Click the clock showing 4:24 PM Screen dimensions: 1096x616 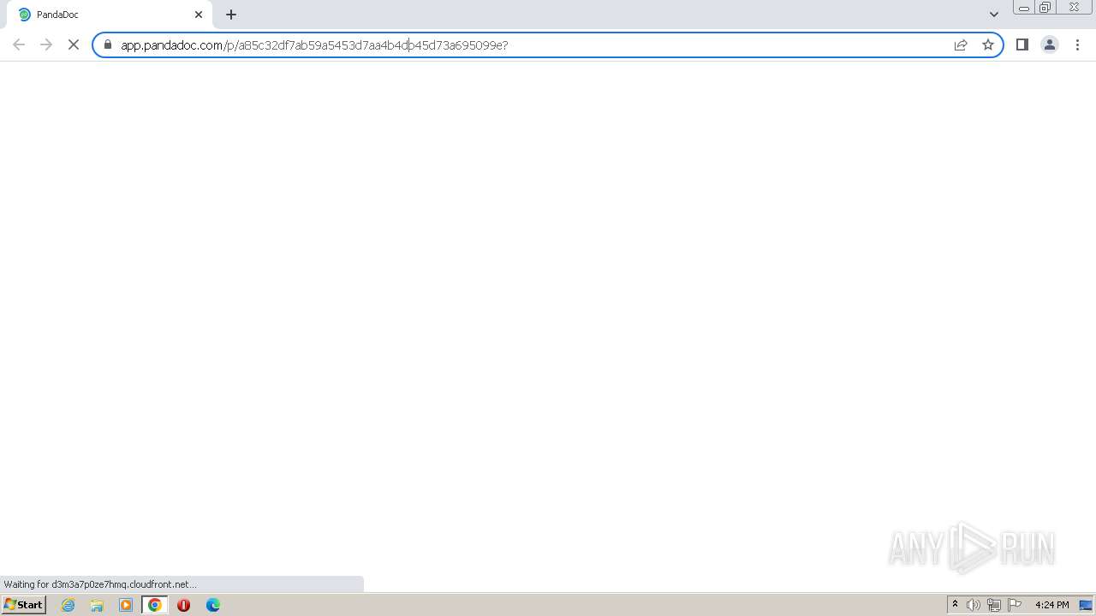click(x=1051, y=605)
